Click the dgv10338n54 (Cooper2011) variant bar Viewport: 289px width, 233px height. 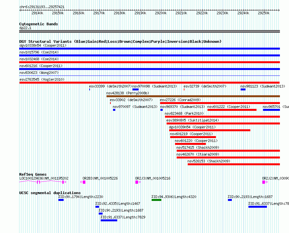point(149,49)
